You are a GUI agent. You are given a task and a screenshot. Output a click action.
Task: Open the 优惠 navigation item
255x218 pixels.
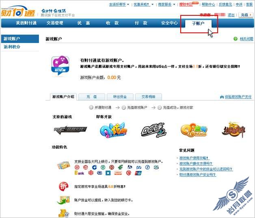click(x=84, y=23)
